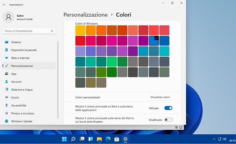Image resolution: width=236 pixels, height=144 pixels.
Task: Enable accent color on title bars toggle
Action: pyautogui.click(x=168, y=120)
